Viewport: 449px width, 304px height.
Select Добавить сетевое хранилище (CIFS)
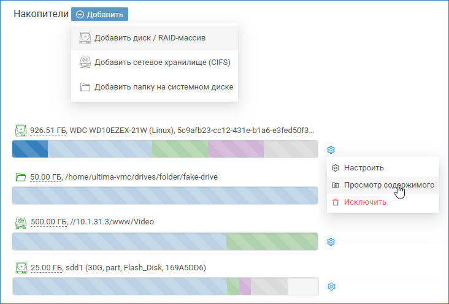[162, 63]
